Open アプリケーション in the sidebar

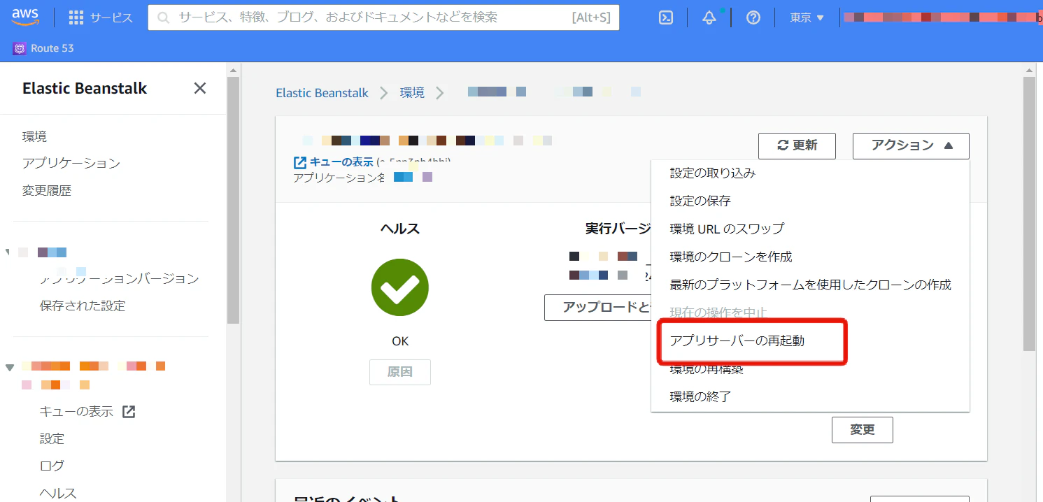pos(71,163)
